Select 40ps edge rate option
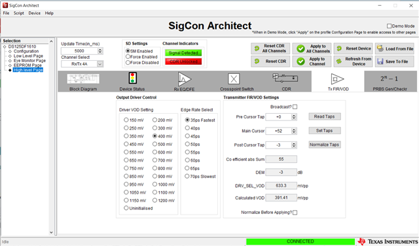This screenshot has height=246, width=419. [187, 128]
